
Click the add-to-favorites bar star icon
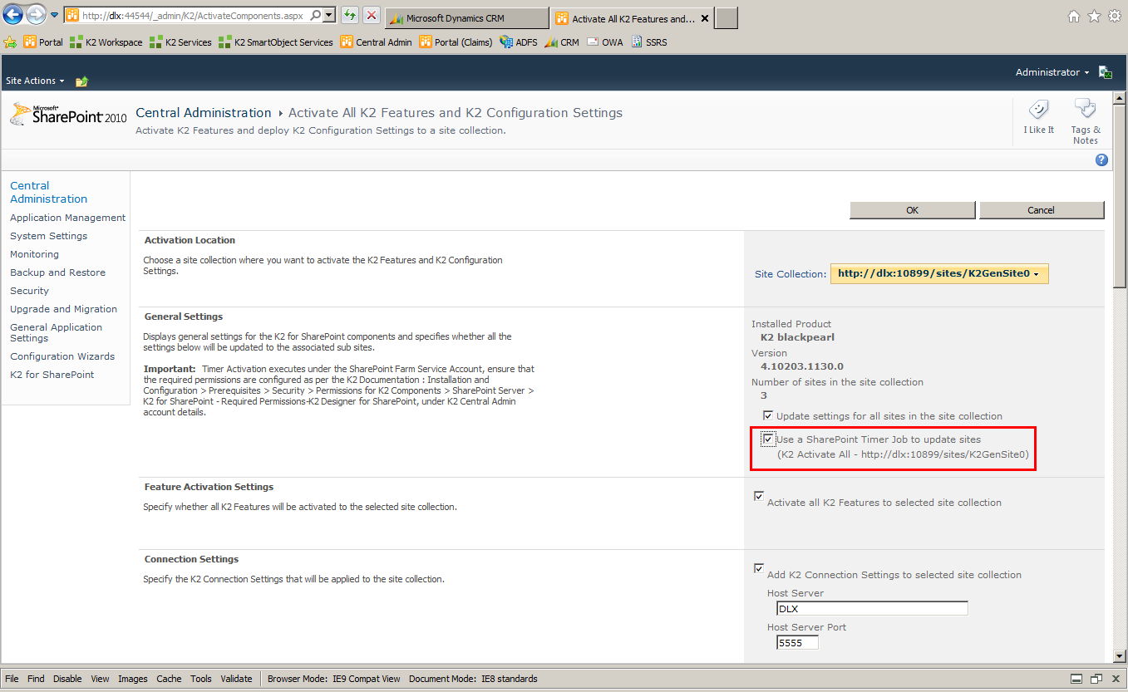pyautogui.click(x=10, y=42)
